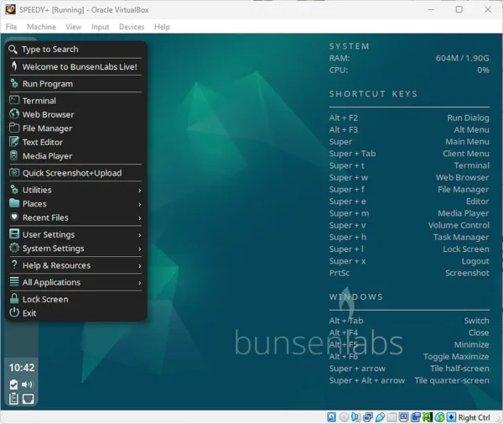Screen dimensions: 503x424
Task: Click the Type to Search field
Action: (x=75, y=50)
